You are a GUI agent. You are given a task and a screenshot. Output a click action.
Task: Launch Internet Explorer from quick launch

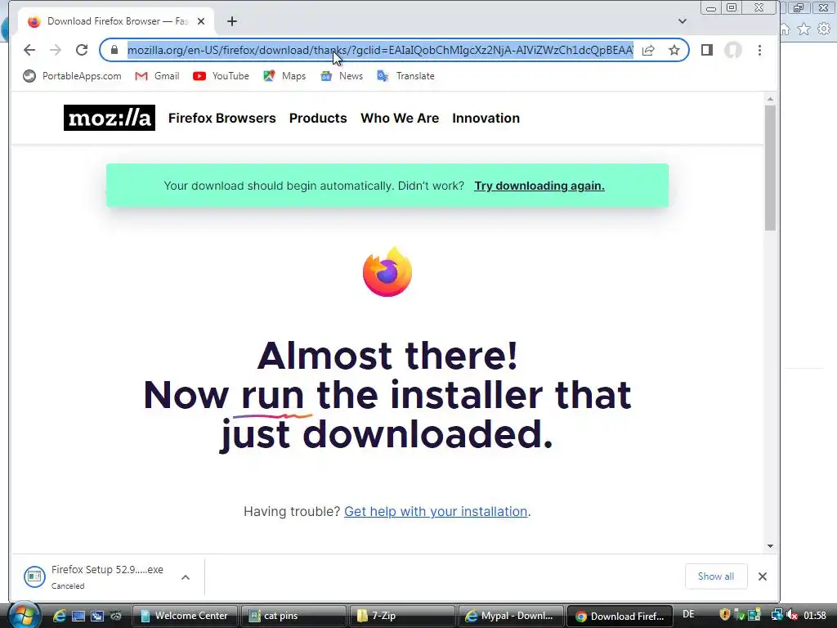point(59,616)
